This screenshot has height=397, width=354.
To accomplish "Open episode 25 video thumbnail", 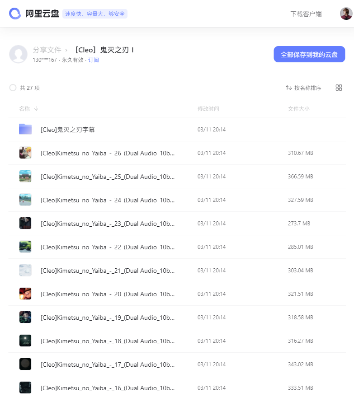I will click(x=25, y=176).
